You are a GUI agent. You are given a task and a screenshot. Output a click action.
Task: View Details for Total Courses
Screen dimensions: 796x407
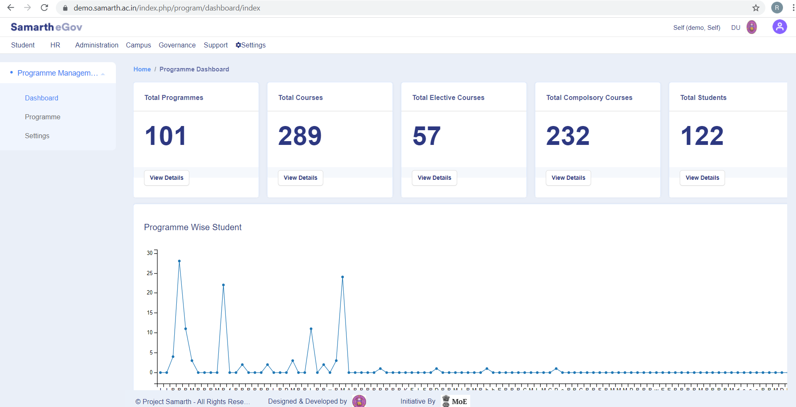tap(301, 178)
